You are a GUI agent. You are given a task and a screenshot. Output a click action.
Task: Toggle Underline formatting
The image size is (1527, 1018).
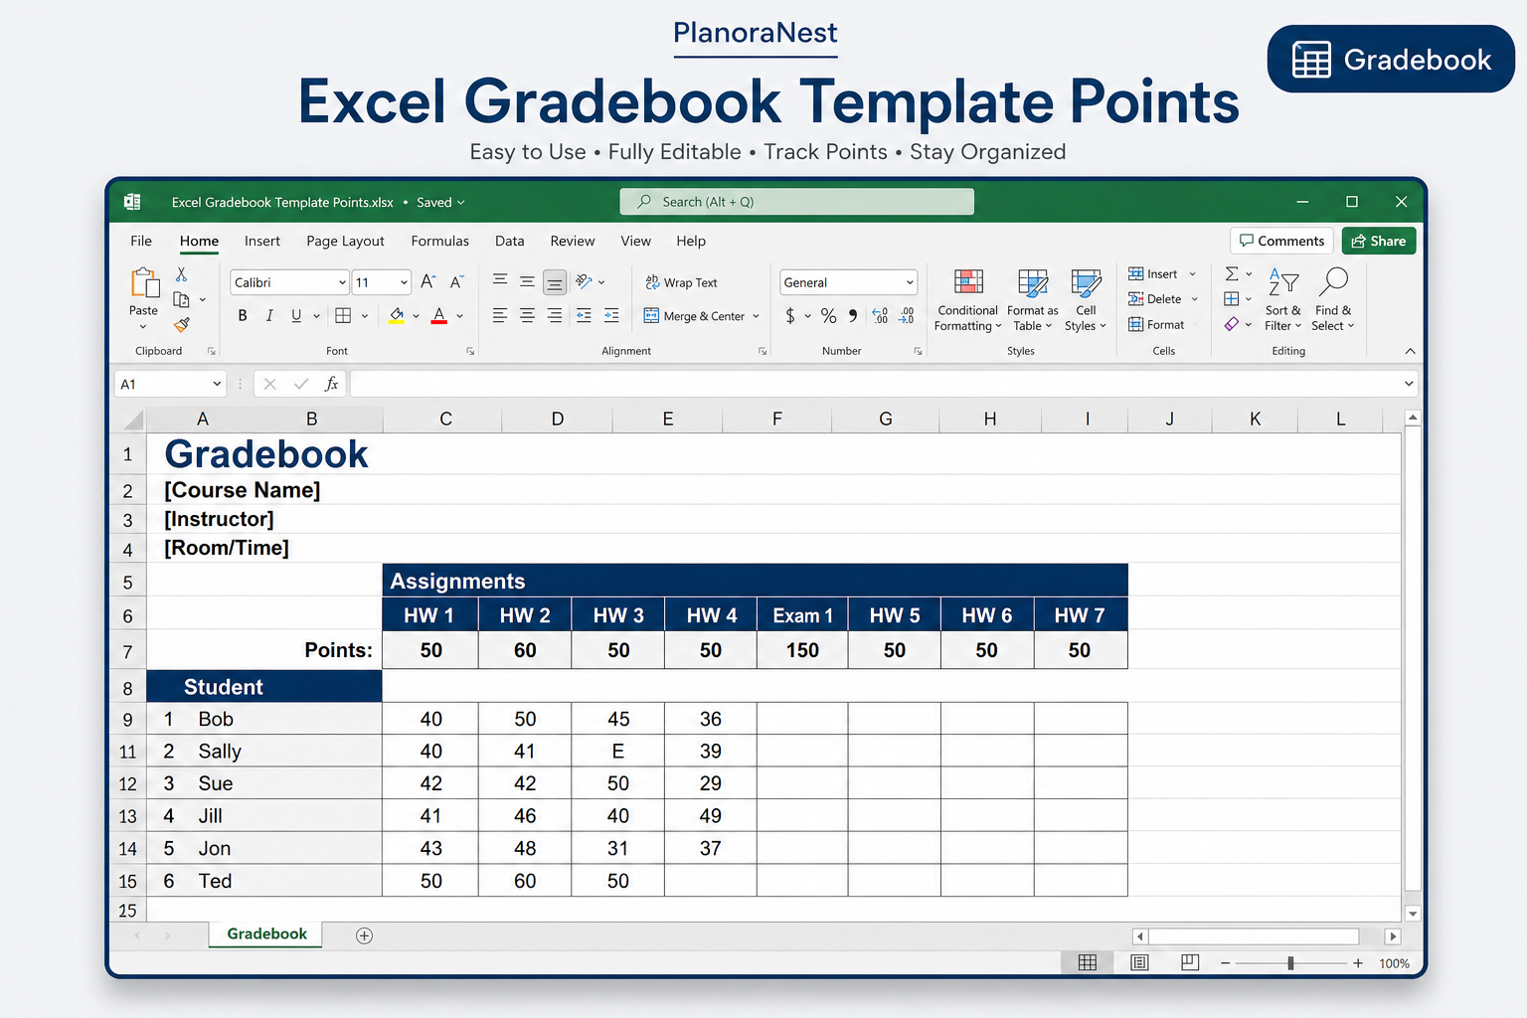coord(296,316)
